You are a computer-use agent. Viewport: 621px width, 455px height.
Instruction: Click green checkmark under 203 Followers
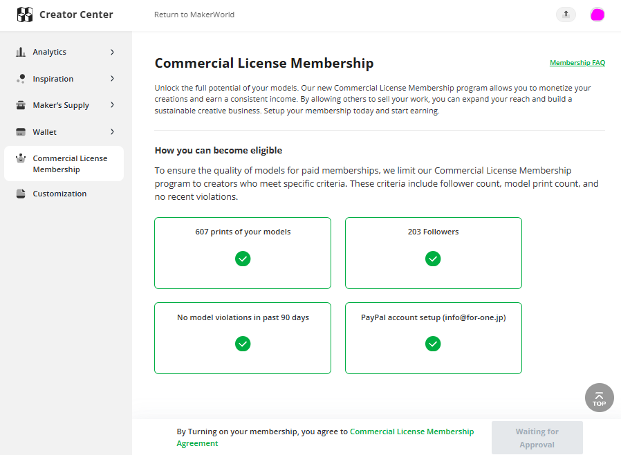[x=433, y=259]
